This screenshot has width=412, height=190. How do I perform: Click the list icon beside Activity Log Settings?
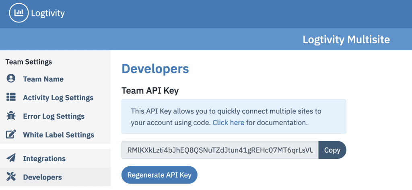point(11,97)
